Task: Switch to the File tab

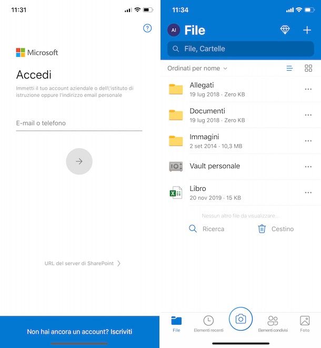Action: (x=176, y=324)
